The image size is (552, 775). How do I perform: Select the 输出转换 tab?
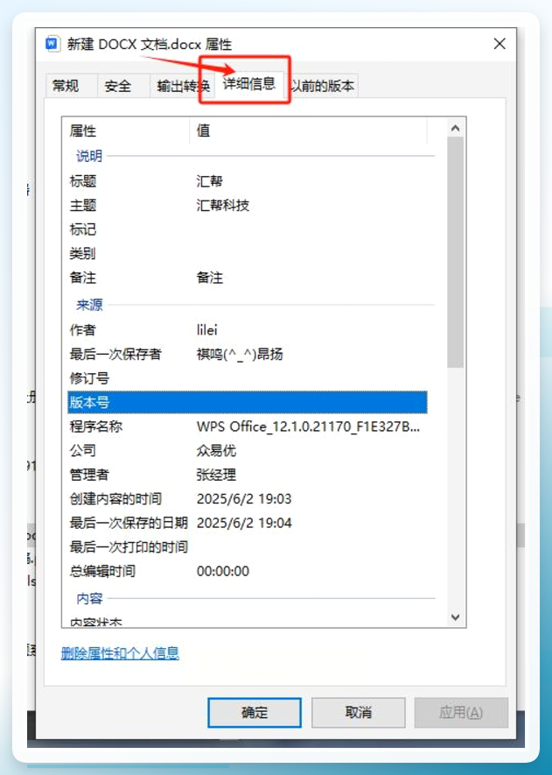(x=183, y=86)
